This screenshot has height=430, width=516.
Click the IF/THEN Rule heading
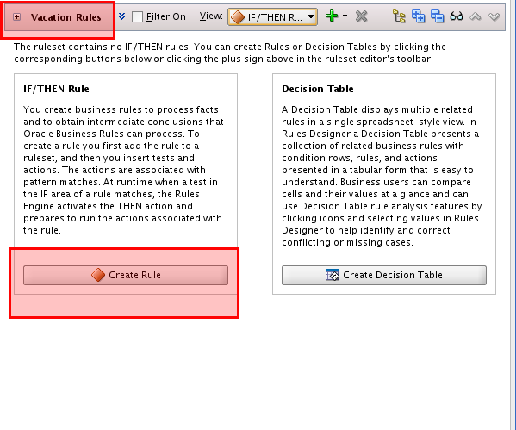point(56,89)
